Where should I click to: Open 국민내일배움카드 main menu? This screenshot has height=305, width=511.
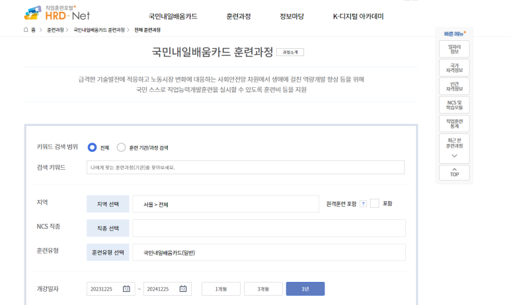[x=173, y=17]
